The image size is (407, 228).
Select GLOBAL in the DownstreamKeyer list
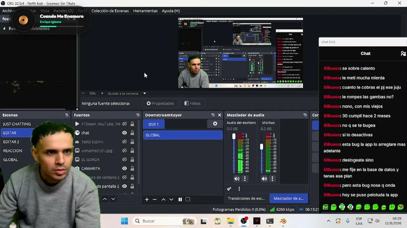[x=183, y=135]
